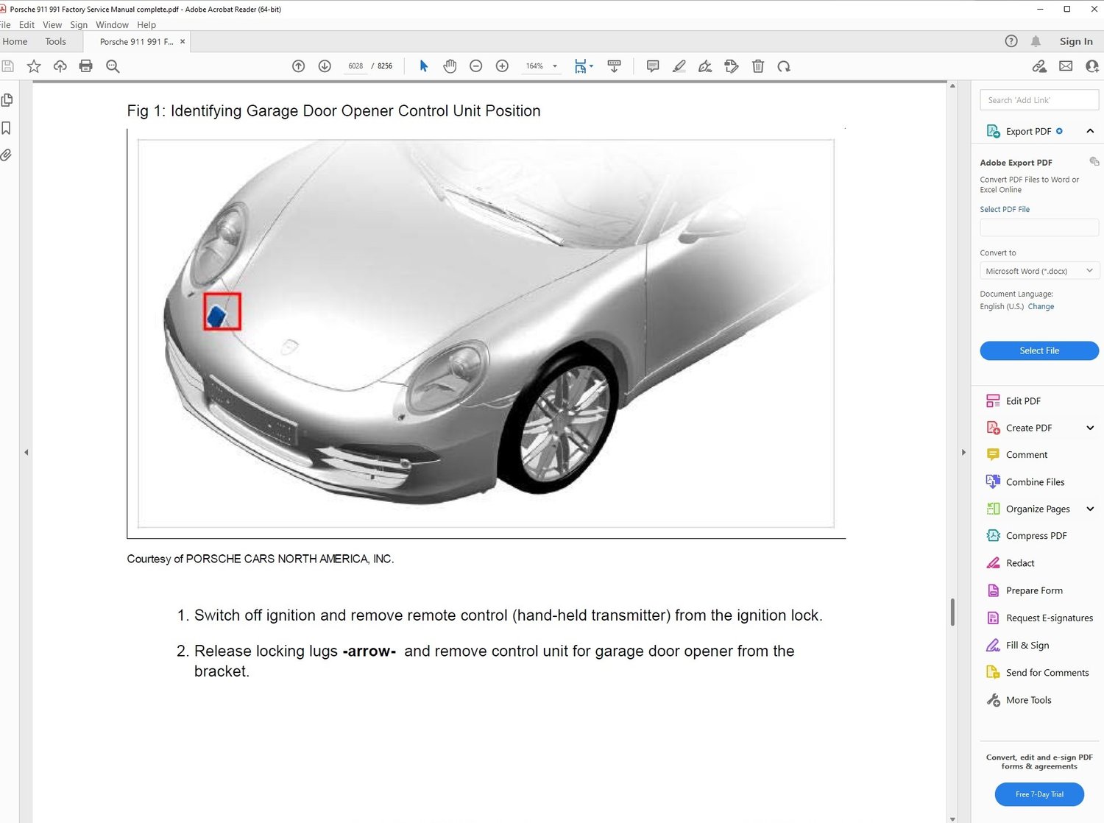Open Request E-signatures tool

pyautogui.click(x=1039, y=618)
